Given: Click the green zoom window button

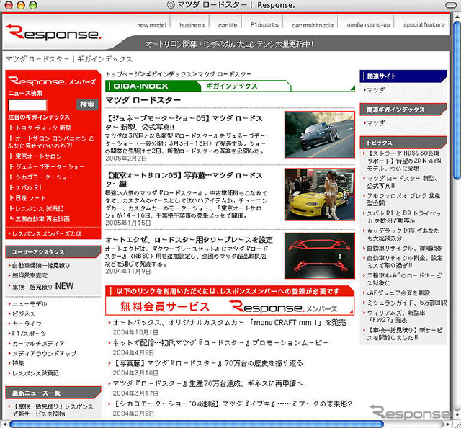Looking at the screenshot, I should pos(33,5).
